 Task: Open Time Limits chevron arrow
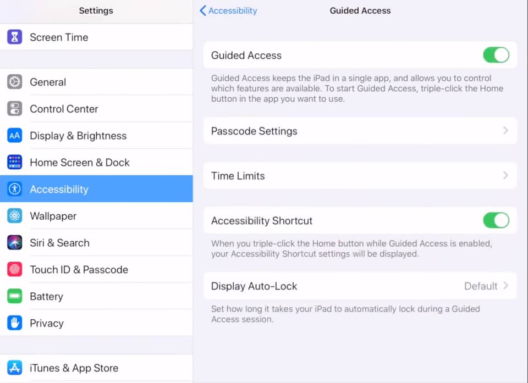[x=505, y=175]
